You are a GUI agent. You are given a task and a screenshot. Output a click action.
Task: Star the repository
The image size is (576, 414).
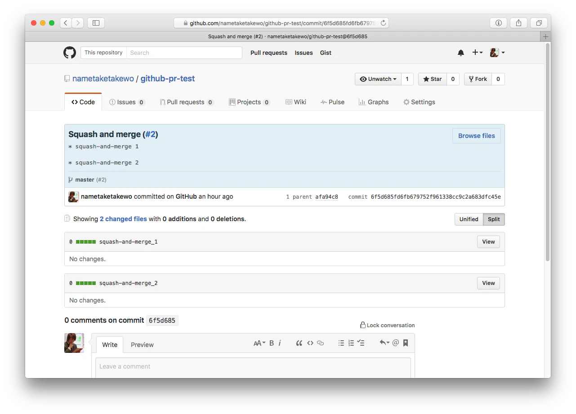coord(432,79)
